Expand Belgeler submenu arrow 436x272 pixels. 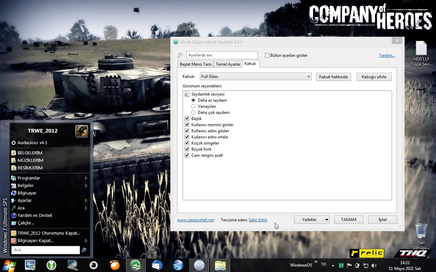point(86,185)
